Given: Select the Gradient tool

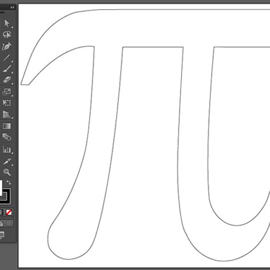Looking at the screenshot, I should coord(7,126).
